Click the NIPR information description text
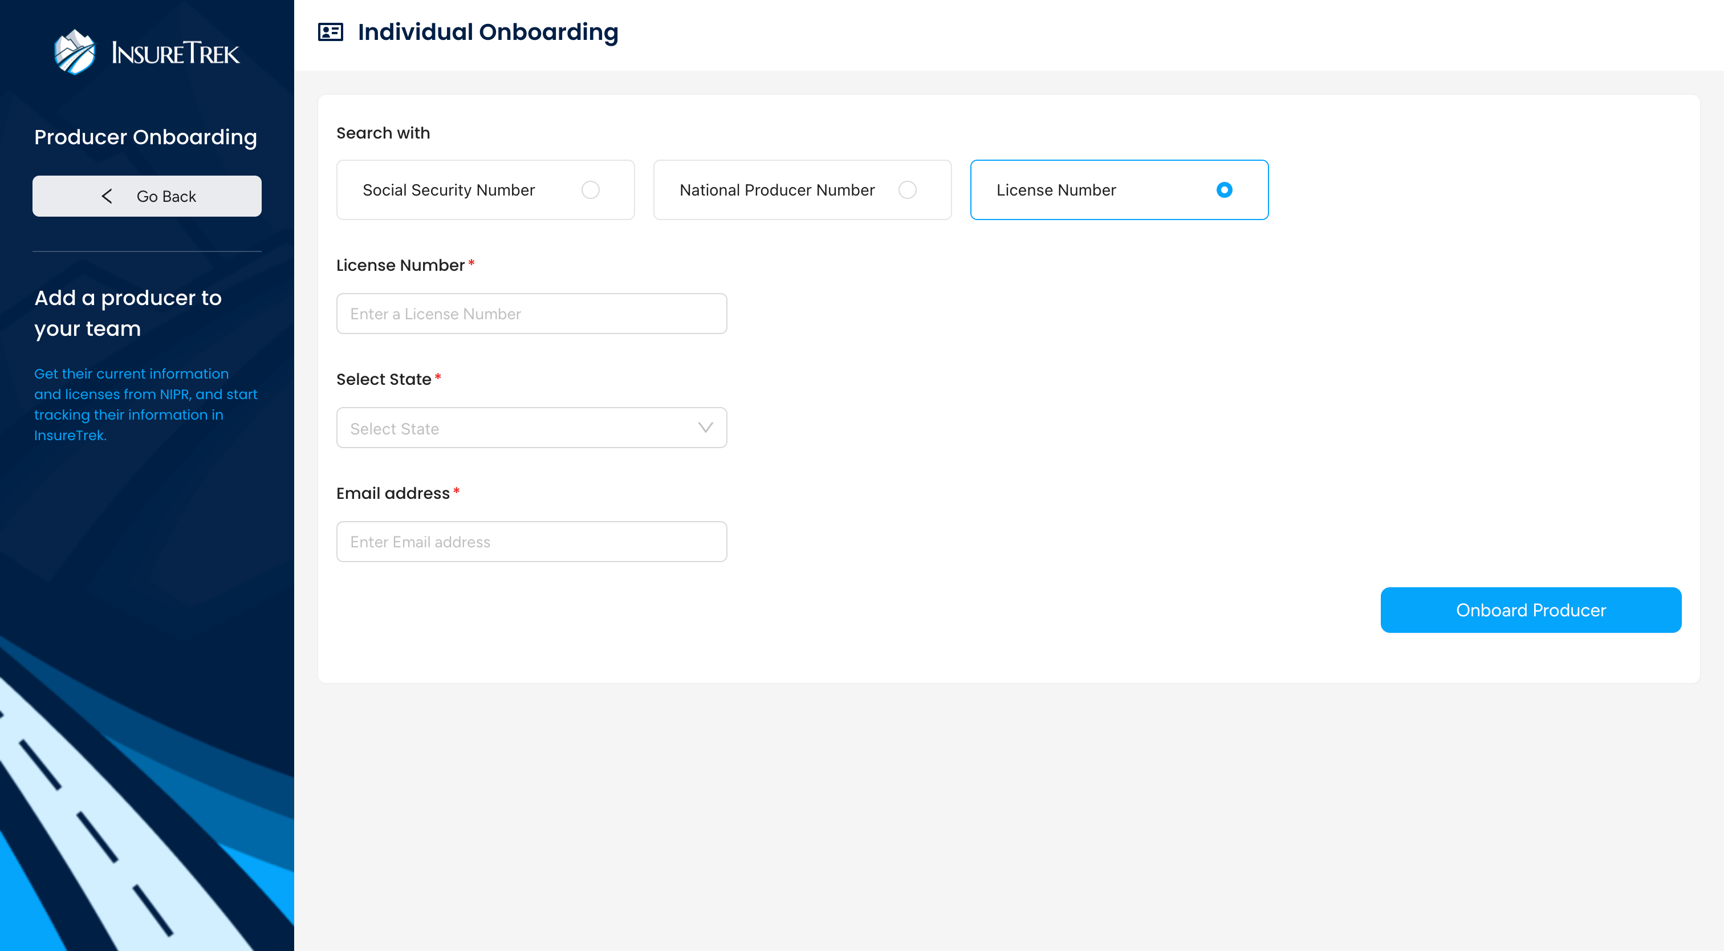The height and width of the screenshot is (951, 1724). click(x=145, y=404)
